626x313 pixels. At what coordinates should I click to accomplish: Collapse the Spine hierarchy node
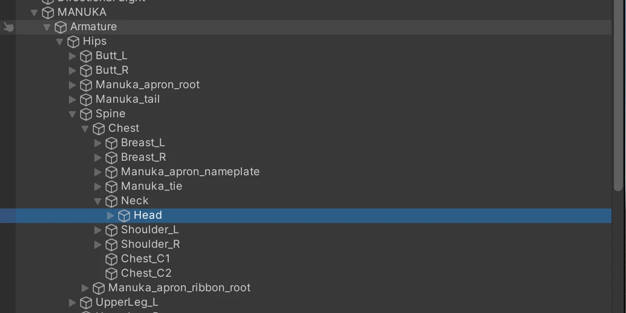pos(73,114)
